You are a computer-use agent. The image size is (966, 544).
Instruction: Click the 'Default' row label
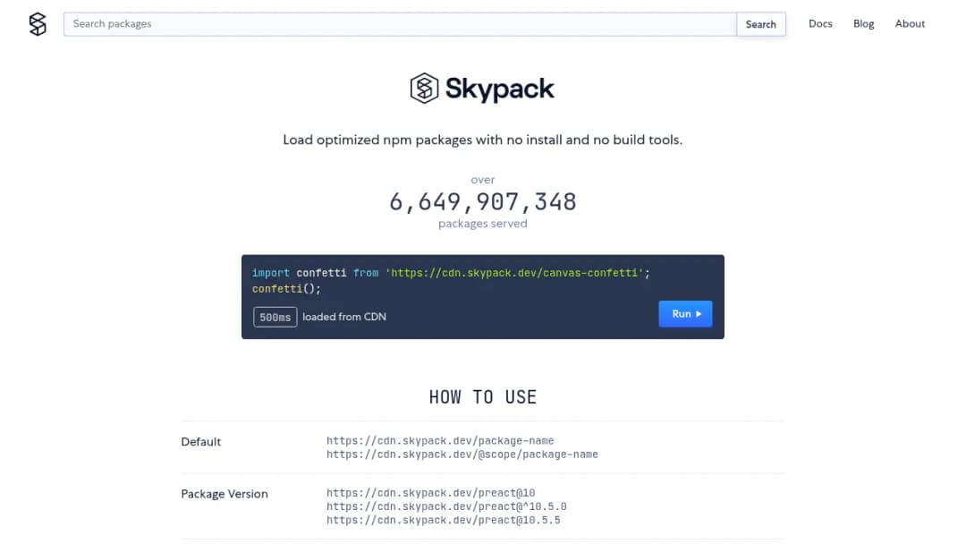click(x=201, y=442)
